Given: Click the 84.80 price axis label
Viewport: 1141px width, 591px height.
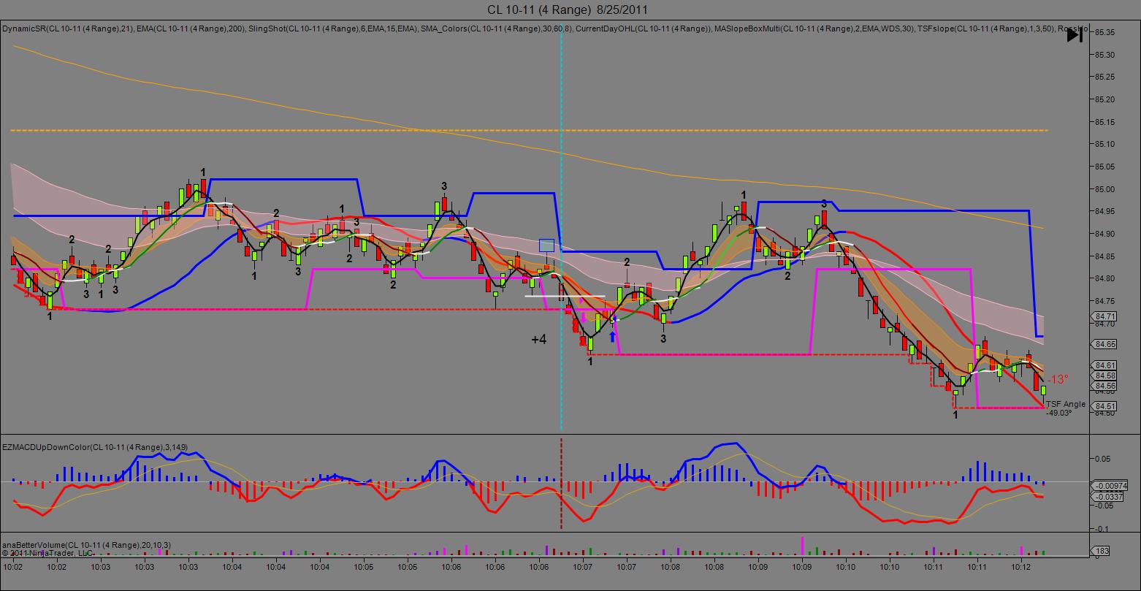Looking at the screenshot, I should tap(1104, 278).
